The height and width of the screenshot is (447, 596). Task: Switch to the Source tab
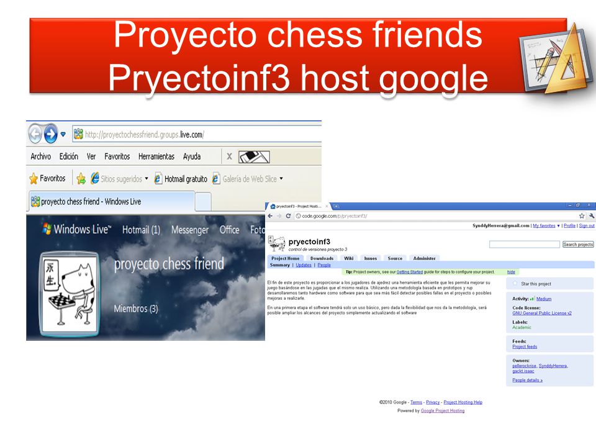tap(395, 258)
